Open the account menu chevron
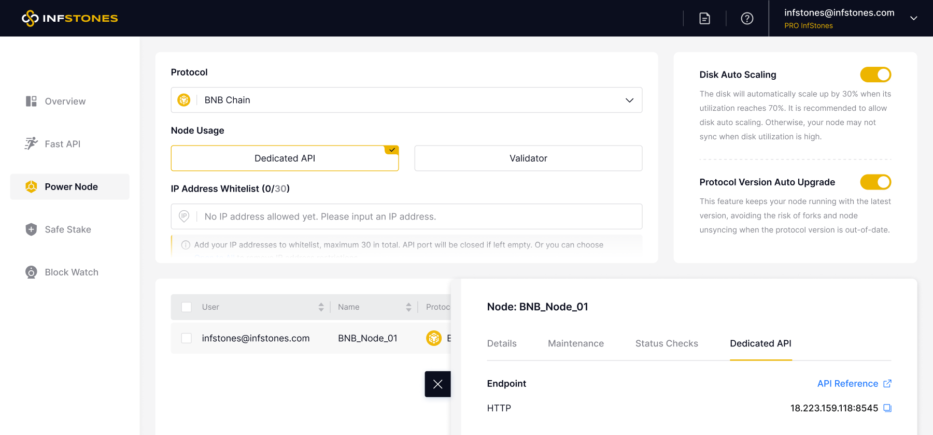 [x=914, y=18]
